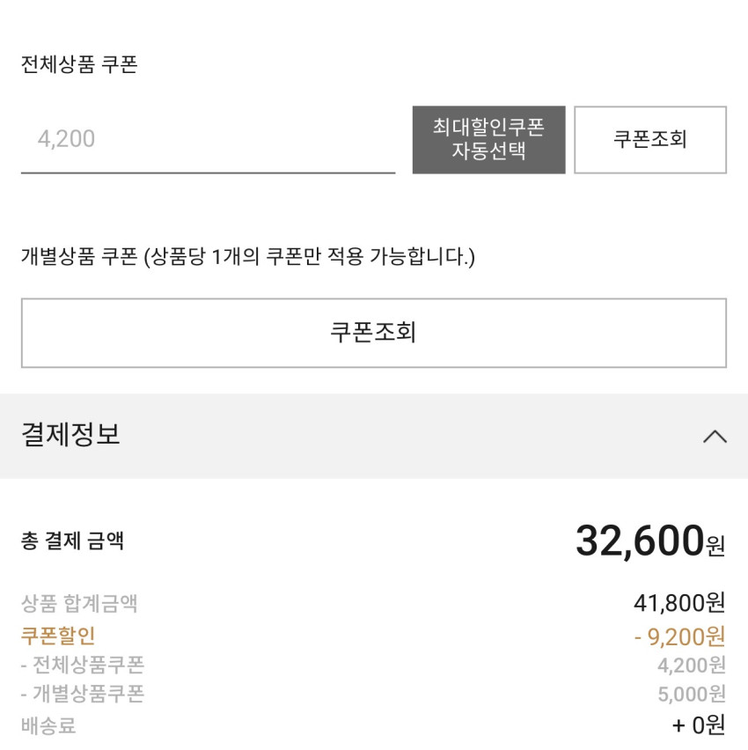
Task: Click the 상품 합계금액 label
Action: [79, 603]
